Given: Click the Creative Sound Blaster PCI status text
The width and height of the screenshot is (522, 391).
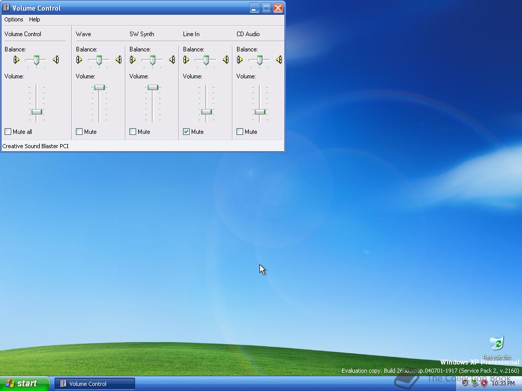Looking at the screenshot, I should (x=35, y=146).
